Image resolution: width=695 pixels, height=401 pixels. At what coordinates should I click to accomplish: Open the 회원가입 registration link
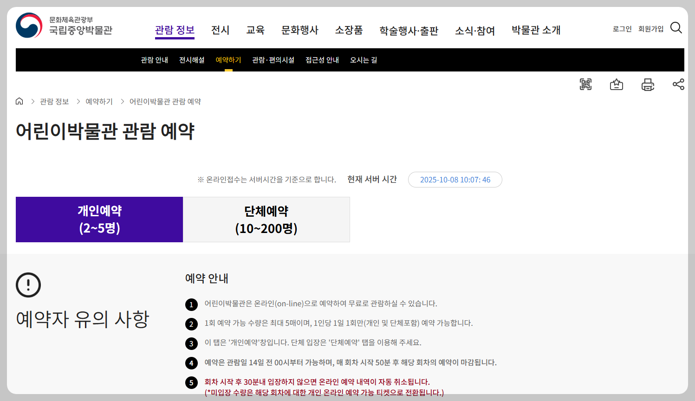[x=650, y=28]
